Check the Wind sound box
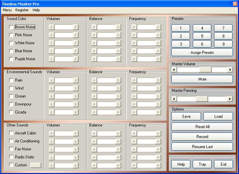Viewport: 239px width, 174px height. 11,88
